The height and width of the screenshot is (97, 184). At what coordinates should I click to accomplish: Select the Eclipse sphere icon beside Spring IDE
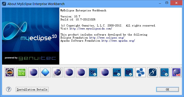(x=33, y=72)
